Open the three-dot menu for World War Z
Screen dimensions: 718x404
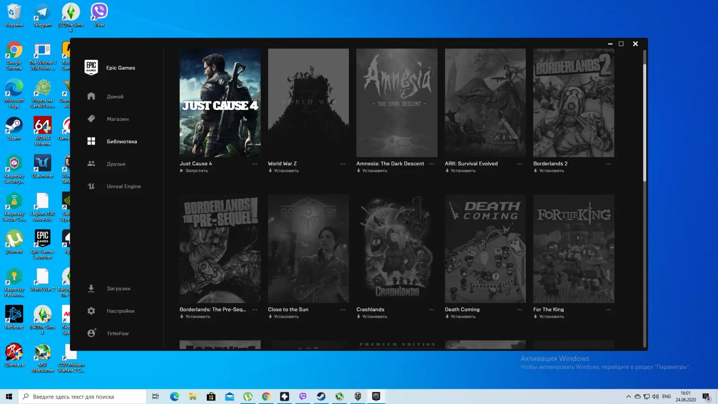(x=343, y=164)
